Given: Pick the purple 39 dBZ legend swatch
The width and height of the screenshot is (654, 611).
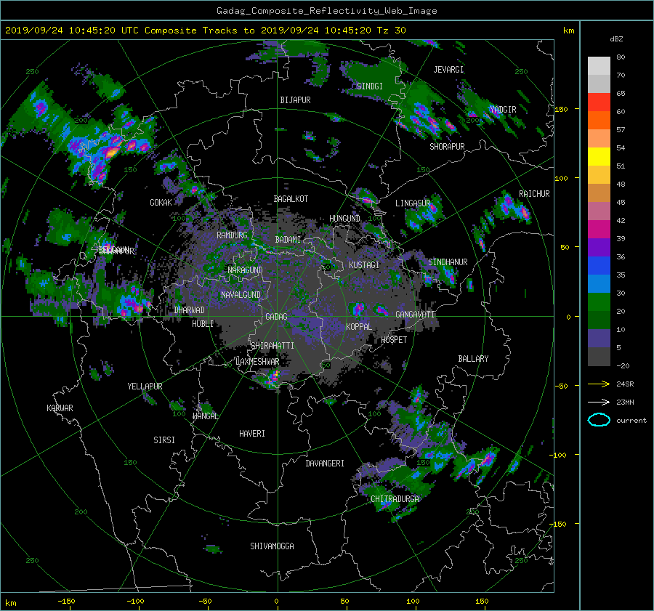Looking at the screenshot, I should [599, 248].
